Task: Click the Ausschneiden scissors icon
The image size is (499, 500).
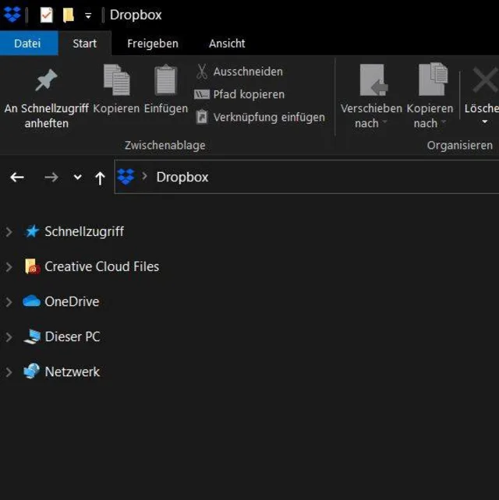Action: pos(202,72)
